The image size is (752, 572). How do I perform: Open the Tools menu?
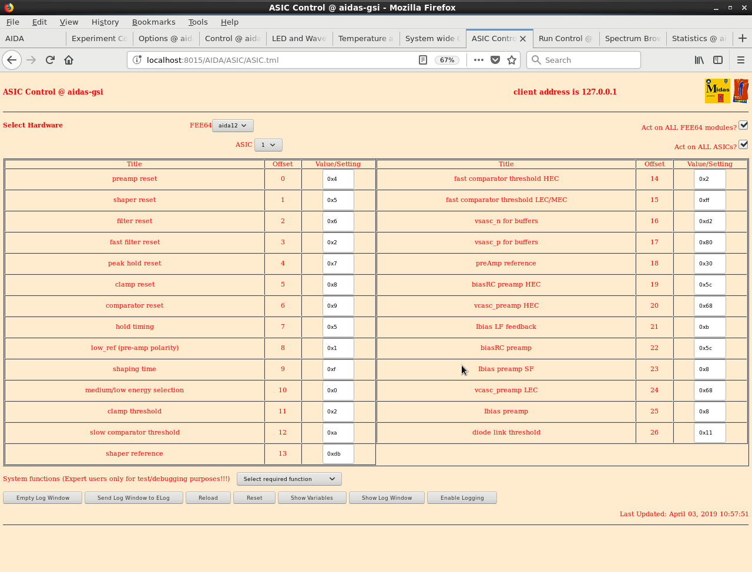(198, 22)
